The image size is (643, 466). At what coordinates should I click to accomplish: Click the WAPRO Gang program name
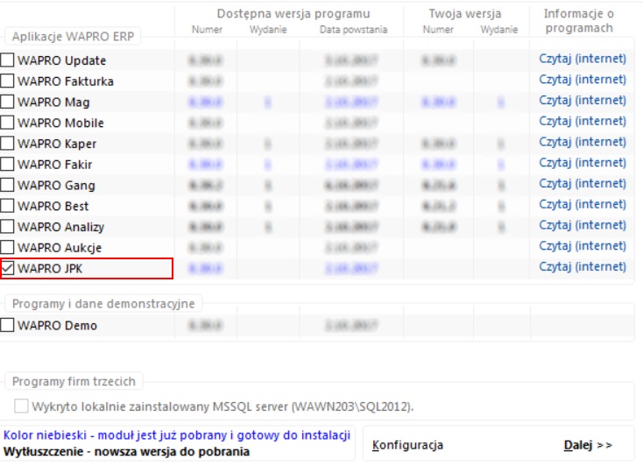click(57, 186)
